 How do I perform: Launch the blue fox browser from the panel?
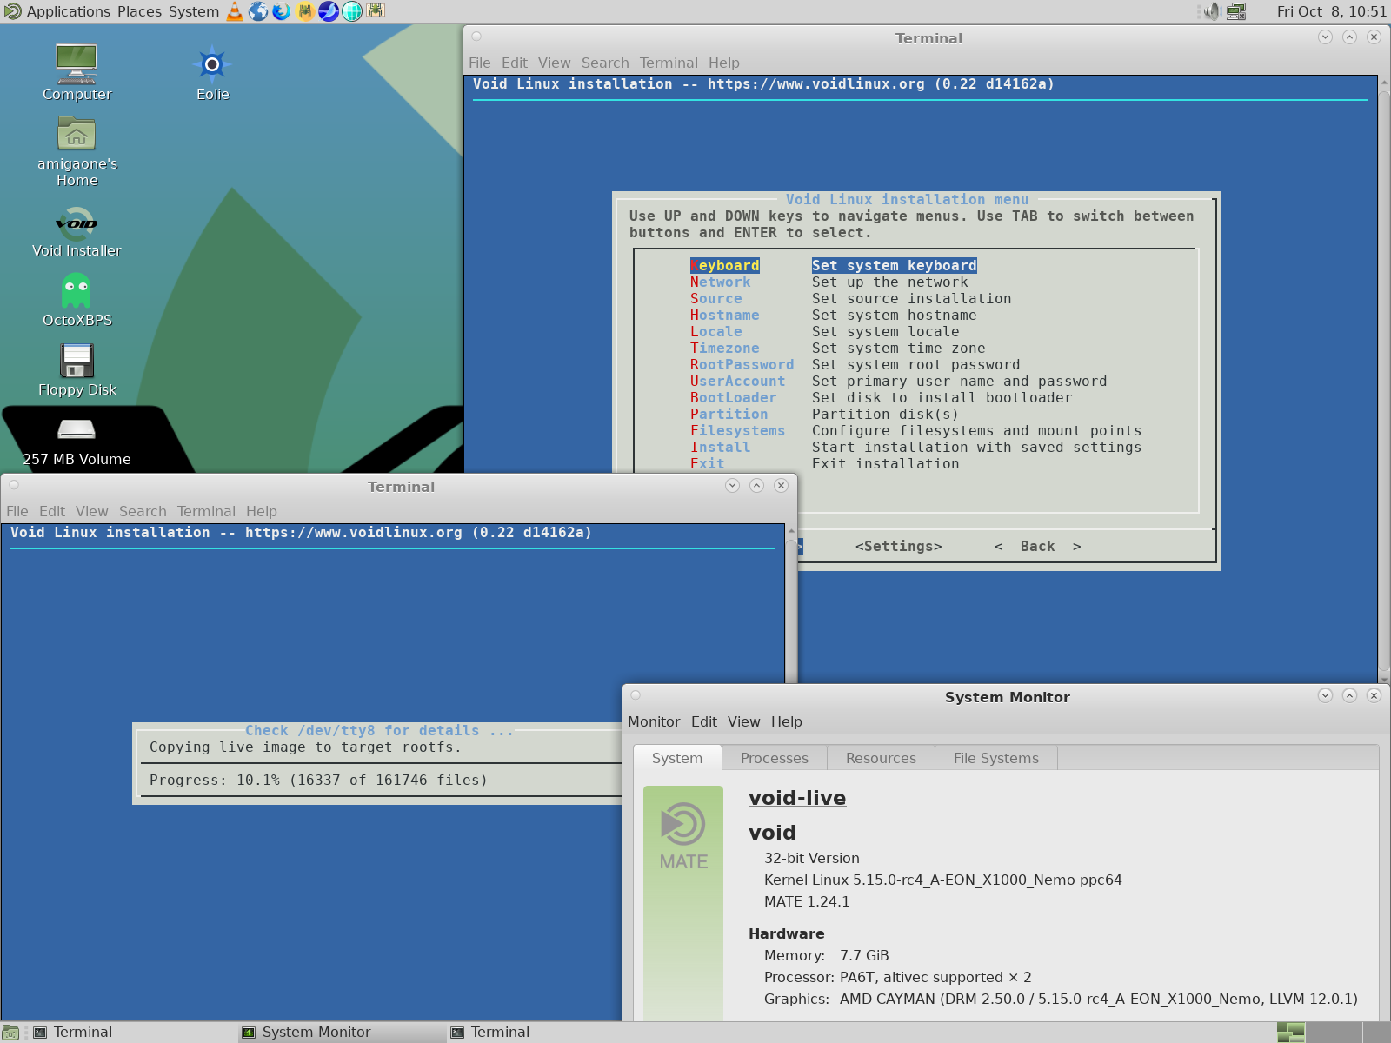pos(282,11)
